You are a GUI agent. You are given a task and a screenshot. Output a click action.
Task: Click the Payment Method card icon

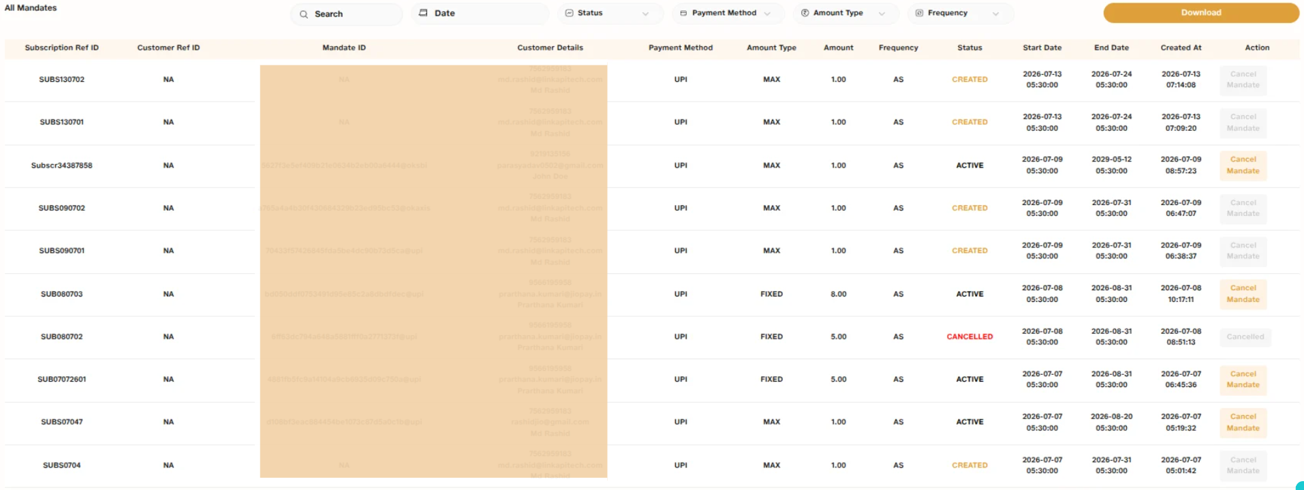(683, 13)
